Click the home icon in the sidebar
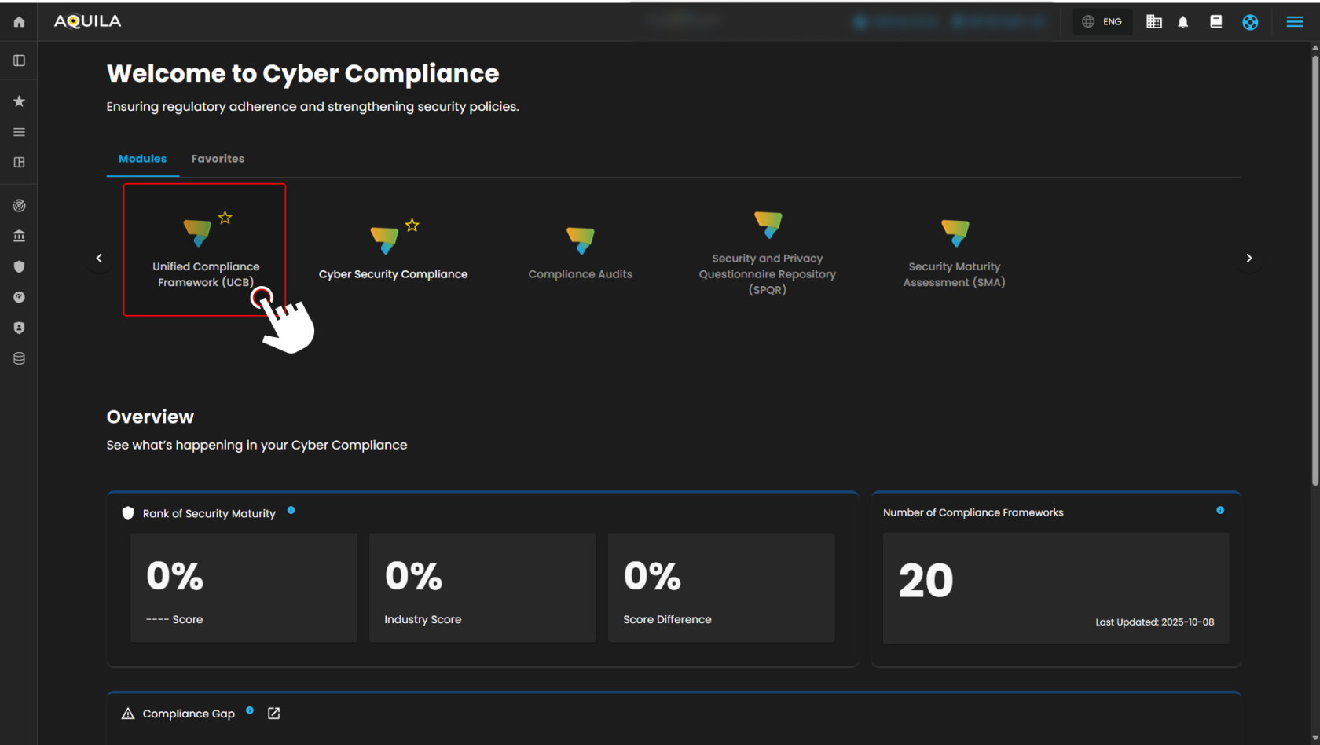1320x745 pixels. [19, 22]
